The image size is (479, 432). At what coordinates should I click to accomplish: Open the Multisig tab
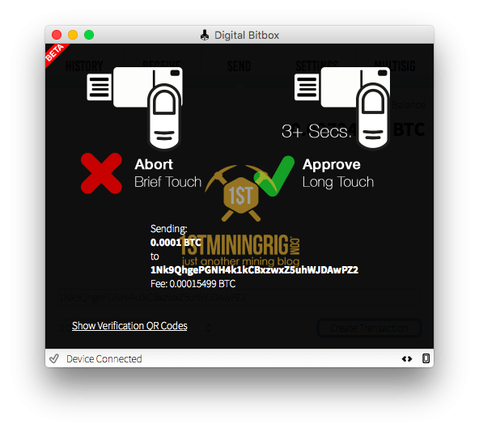pyautogui.click(x=395, y=66)
